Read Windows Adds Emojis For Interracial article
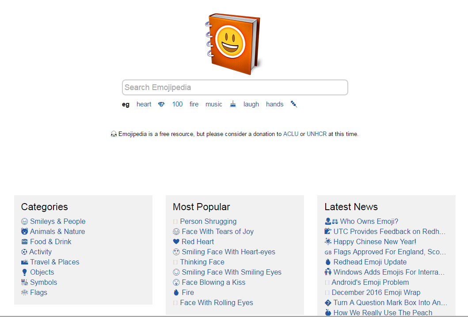The height and width of the screenshot is (317, 468). click(389, 272)
